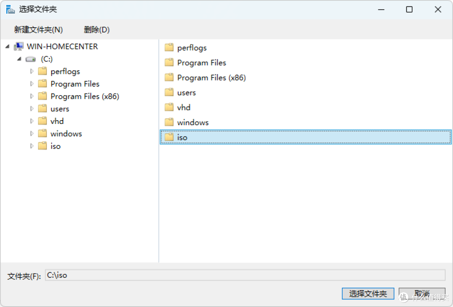Collapse the (C:) drive node
This screenshot has width=453, height=307.
(19, 59)
